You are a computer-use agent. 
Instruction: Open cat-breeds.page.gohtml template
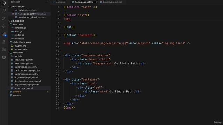pyautogui.click(x=26, y=74)
